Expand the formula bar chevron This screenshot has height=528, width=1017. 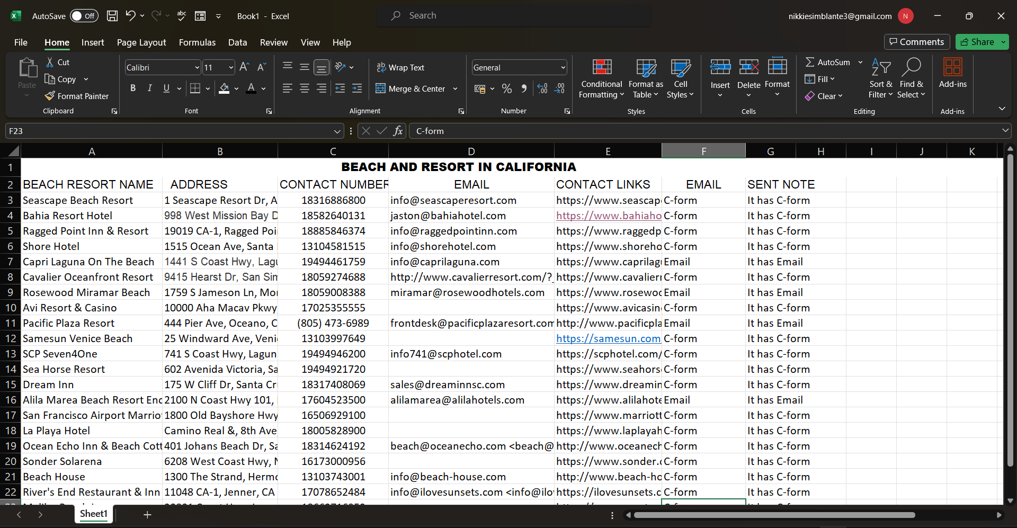pos(1005,131)
